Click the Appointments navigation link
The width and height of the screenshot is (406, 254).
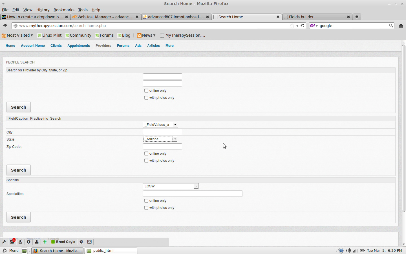point(78,46)
